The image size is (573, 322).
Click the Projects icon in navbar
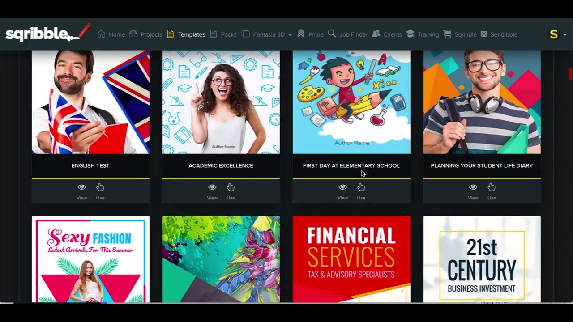tap(133, 34)
